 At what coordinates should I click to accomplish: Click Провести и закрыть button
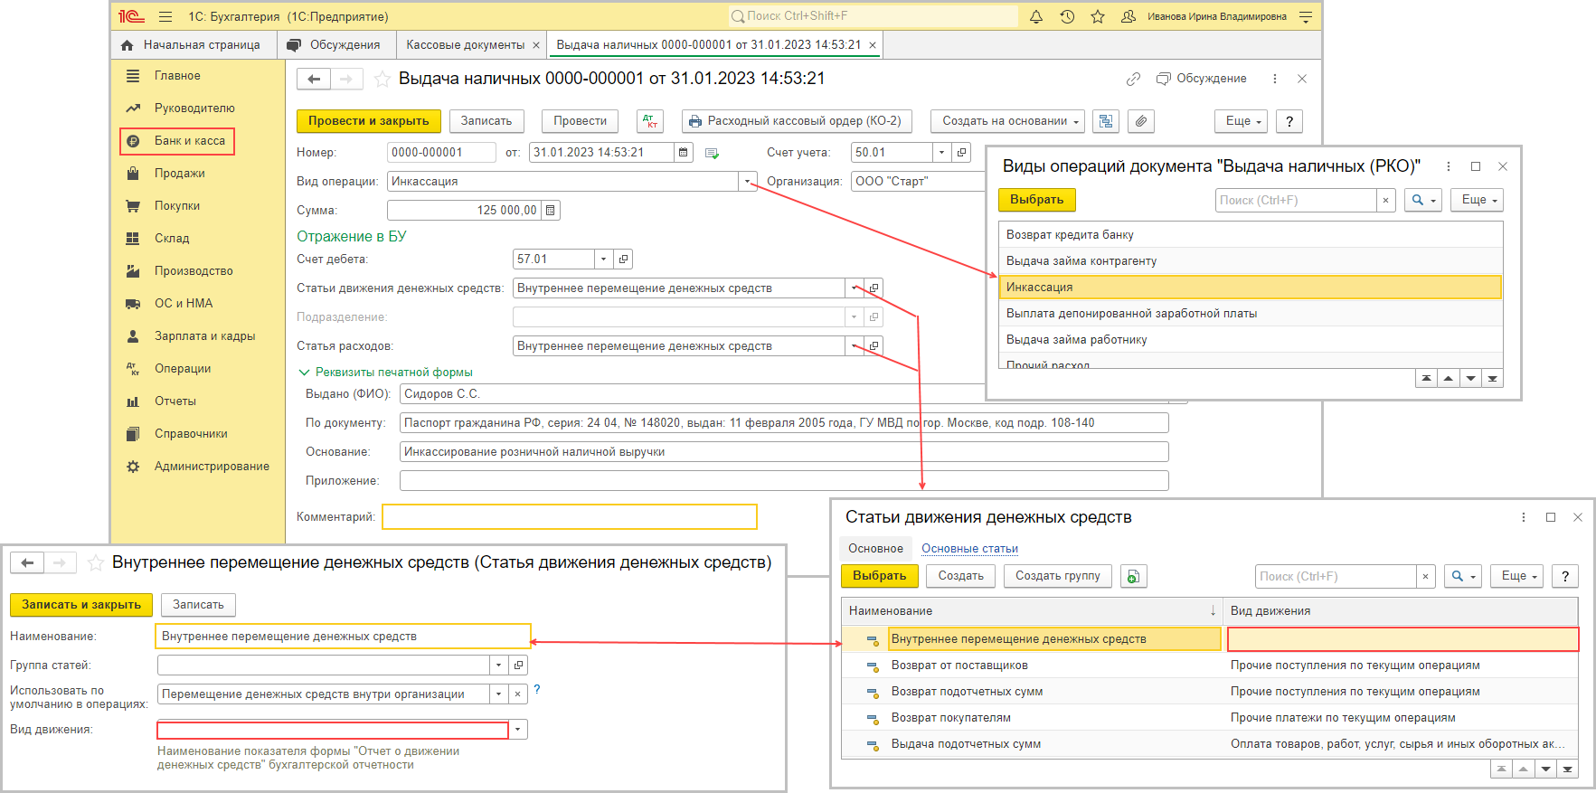[x=368, y=121]
